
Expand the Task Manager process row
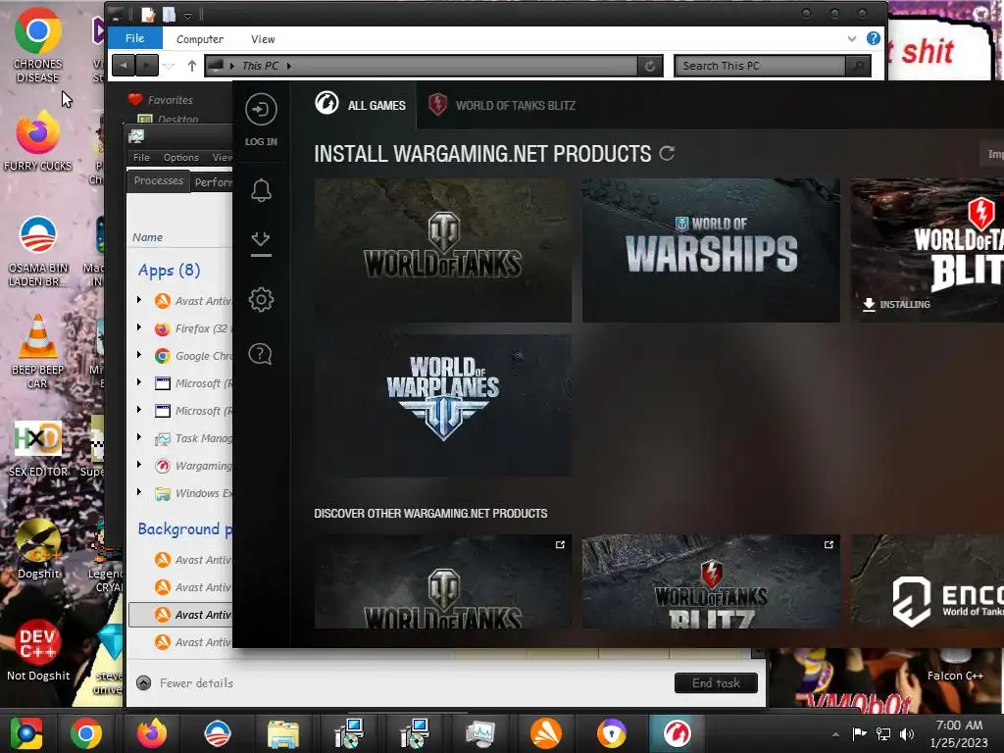coord(139,437)
